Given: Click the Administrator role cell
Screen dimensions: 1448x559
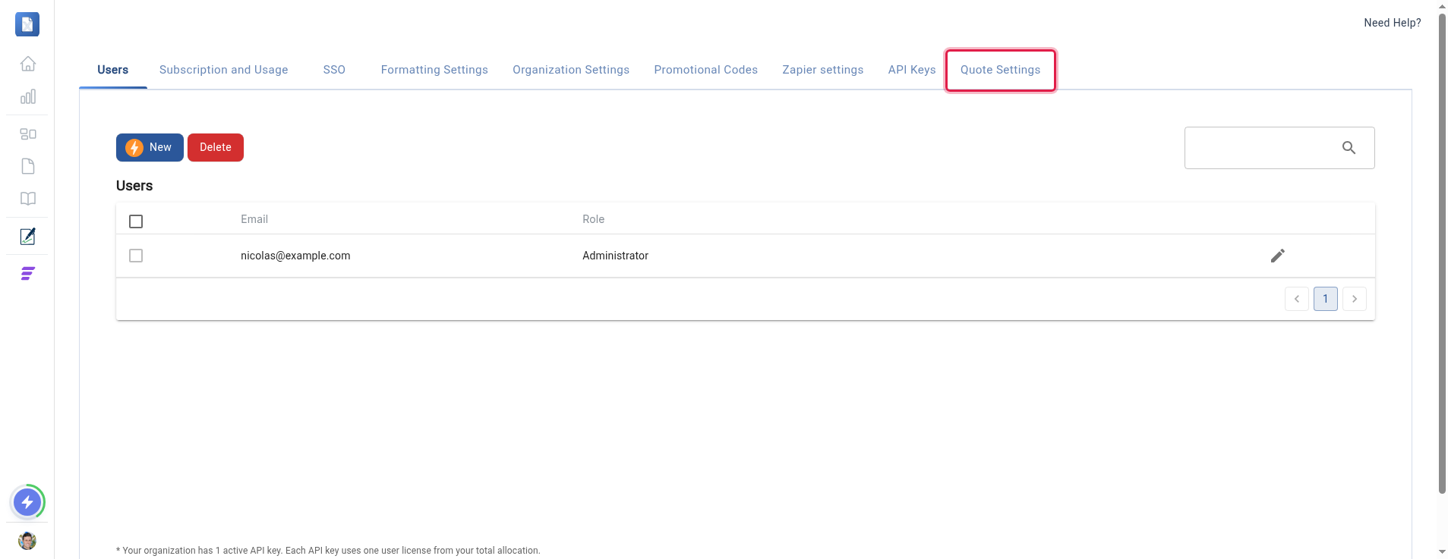Looking at the screenshot, I should tap(616, 256).
